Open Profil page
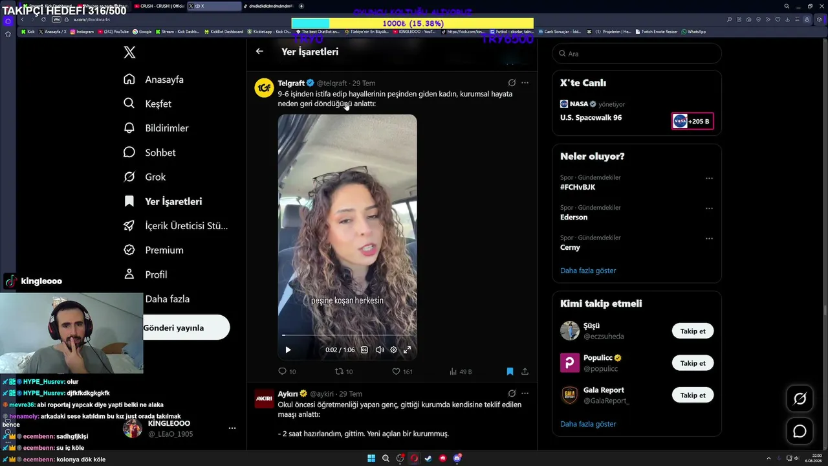Image resolution: width=828 pixels, height=466 pixels. coord(146,274)
